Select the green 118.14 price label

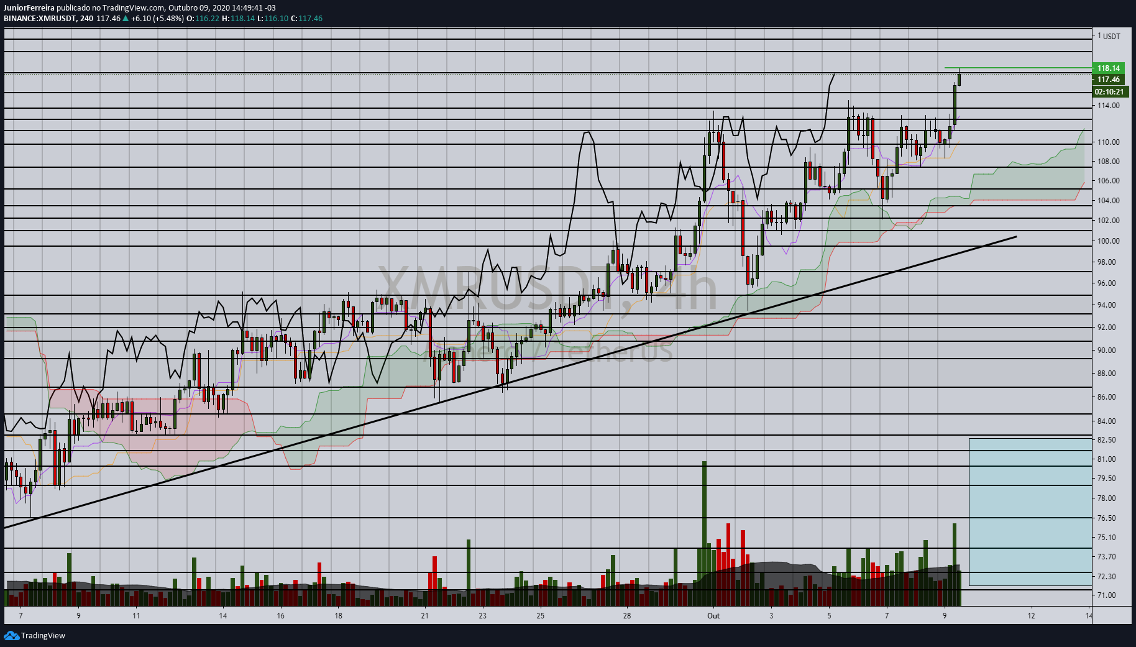tap(1109, 68)
